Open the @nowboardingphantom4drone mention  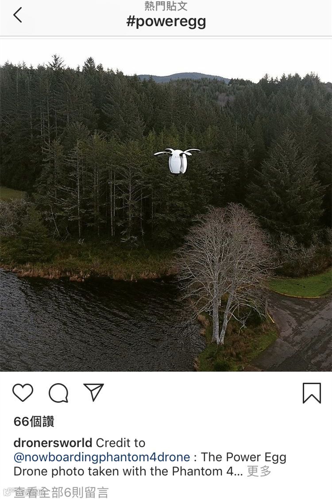click(x=102, y=457)
